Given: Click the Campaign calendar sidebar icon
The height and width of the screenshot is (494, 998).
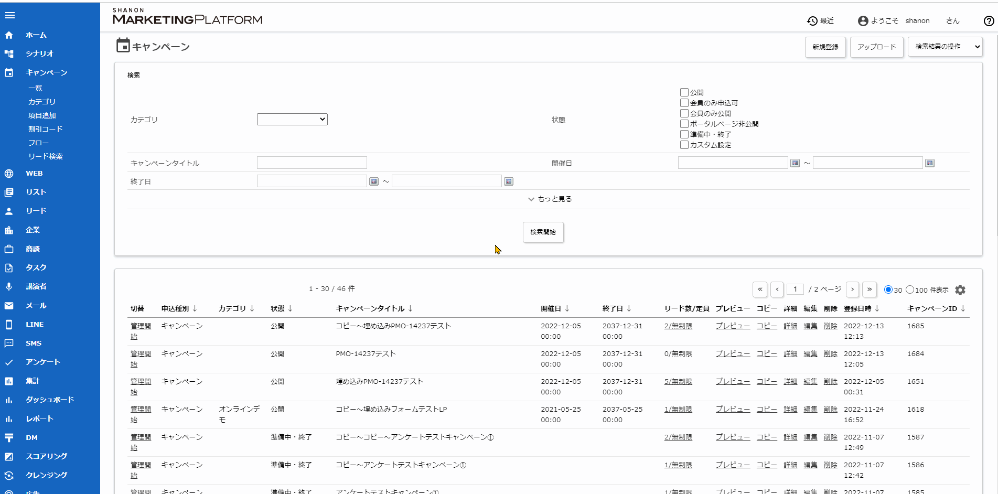Looking at the screenshot, I should click(x=9, y=72).
